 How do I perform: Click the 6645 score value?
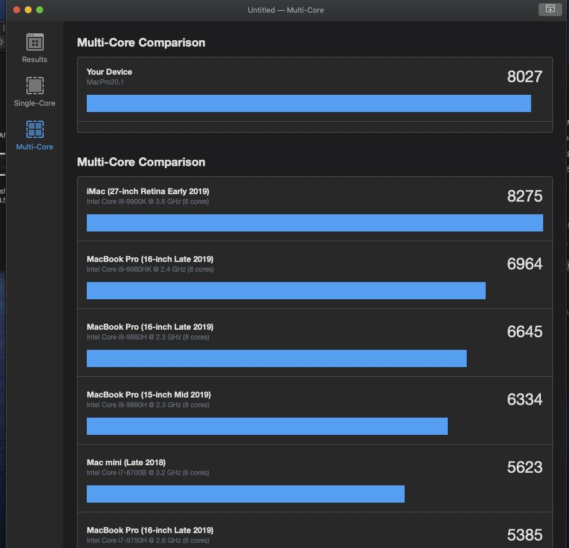(x=524, y=332)
